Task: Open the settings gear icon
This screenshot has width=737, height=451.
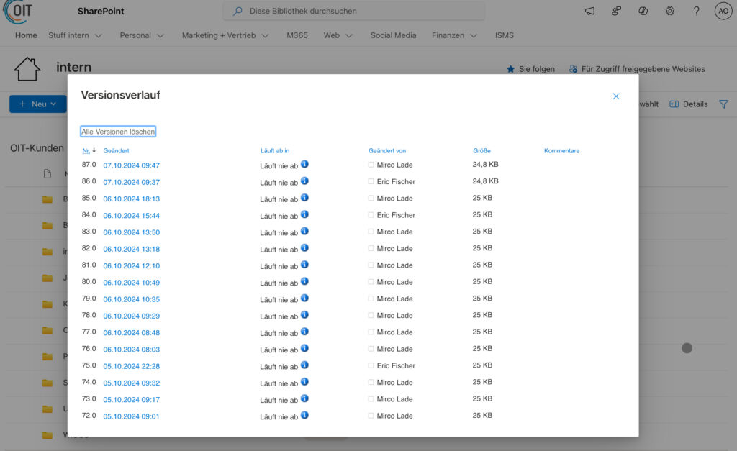Action: 670,11
